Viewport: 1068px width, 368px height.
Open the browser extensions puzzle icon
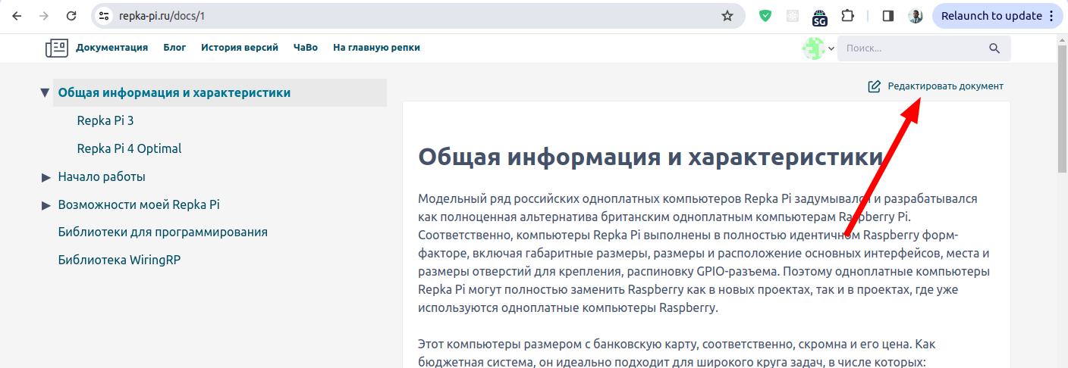848,16
